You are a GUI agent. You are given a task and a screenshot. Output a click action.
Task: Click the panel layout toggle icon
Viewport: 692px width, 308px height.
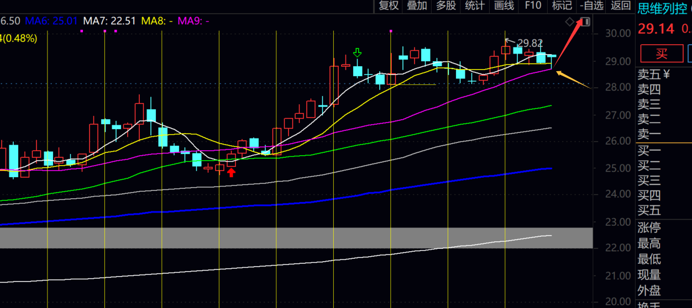pos(586,22)
